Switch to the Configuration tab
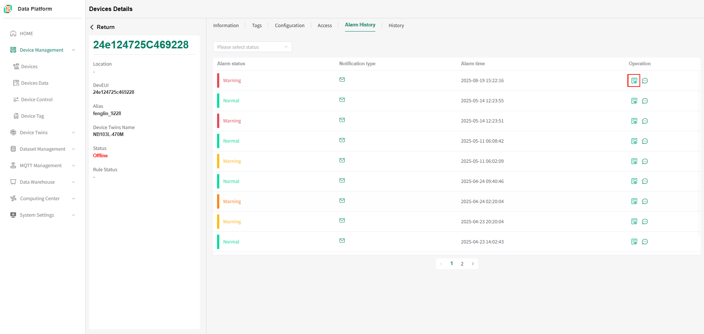Viewport: 704px width, 334px height. [x=290, y=25]
